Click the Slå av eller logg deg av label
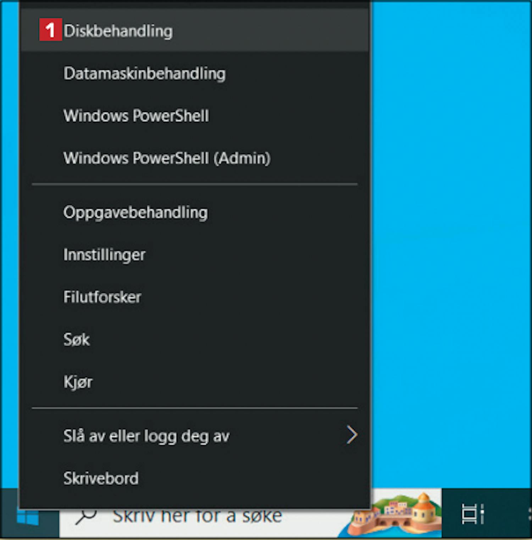 coord(146,436)
